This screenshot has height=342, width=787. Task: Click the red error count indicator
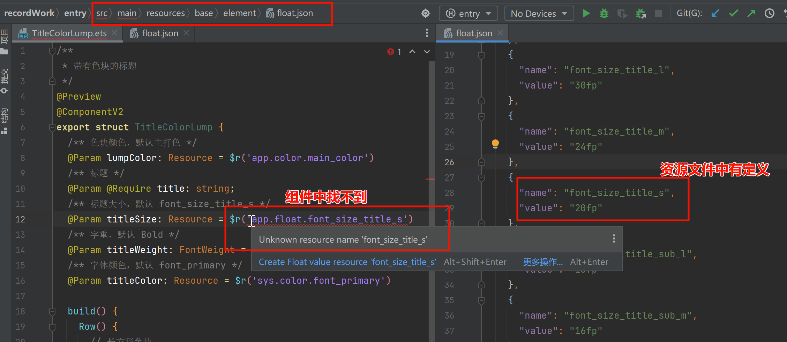click(394, 52)
